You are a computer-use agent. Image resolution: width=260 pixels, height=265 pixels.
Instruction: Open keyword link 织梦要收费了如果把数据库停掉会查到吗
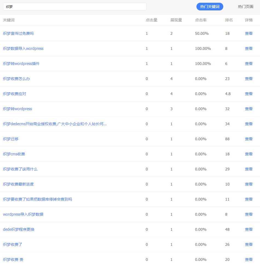click(x=38, y=199)
